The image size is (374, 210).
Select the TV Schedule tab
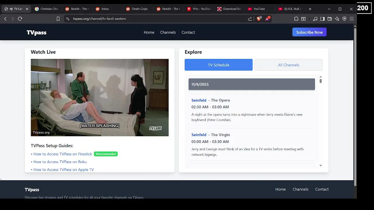219,65
